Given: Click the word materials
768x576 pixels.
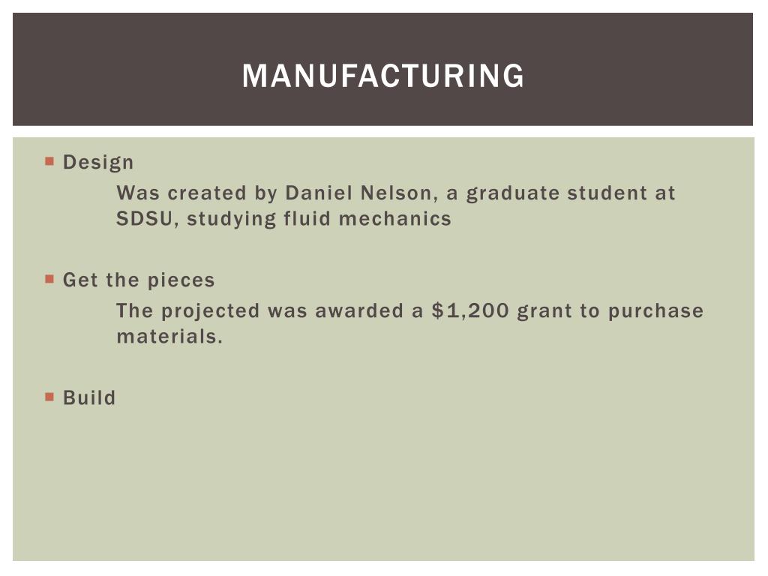Looking at the screenshot, I should (x=169, y=337).
